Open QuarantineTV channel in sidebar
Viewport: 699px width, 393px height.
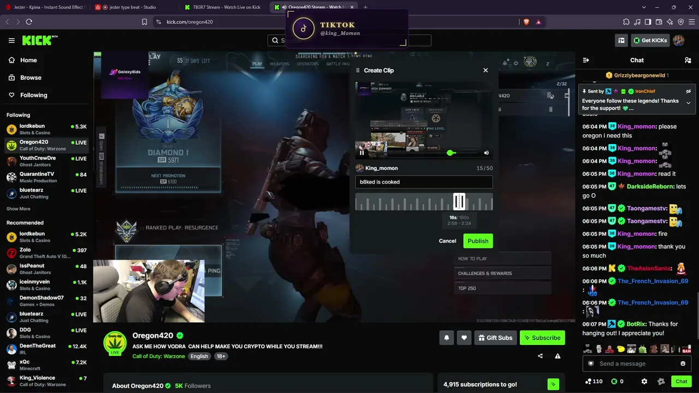[x=46, y=177]
